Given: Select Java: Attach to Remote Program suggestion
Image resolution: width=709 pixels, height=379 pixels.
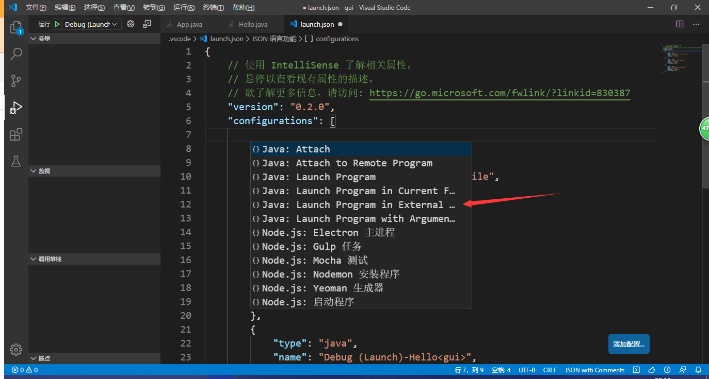Looking at the screenshot, I should (x=342, y=163).
